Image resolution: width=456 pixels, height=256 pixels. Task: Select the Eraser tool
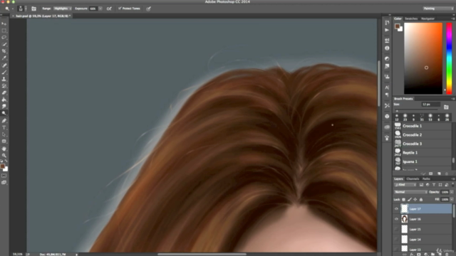pos(4,93)
